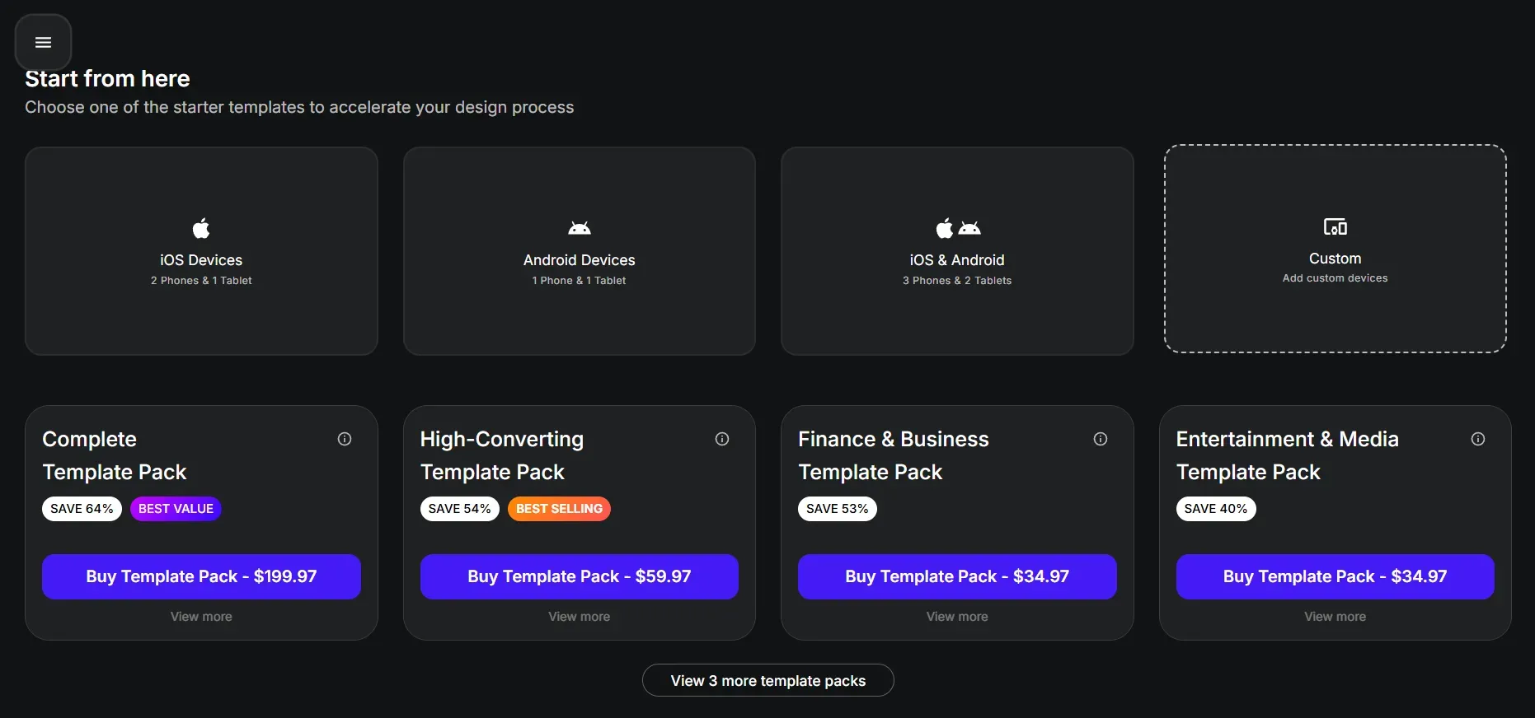The width and height of the screenshot is (1535, 718).
Task: Buy Entertainment & Media Pack for $34.97
Action: 1335,576
